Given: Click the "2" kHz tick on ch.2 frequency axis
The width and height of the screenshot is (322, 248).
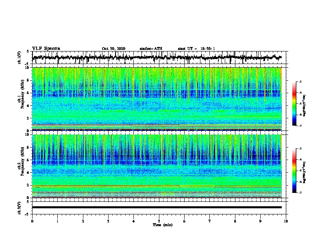Looking at the screenshot, I should click(28, 185).
